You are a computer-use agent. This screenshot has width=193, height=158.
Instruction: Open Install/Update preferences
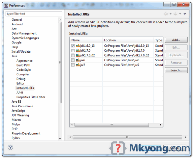click(x=21, y=52)
